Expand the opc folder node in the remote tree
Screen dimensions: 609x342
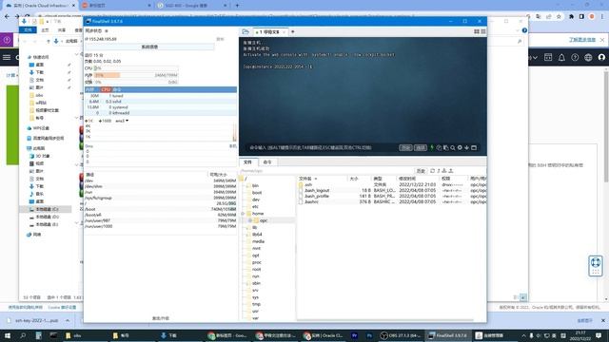(250, 220)
